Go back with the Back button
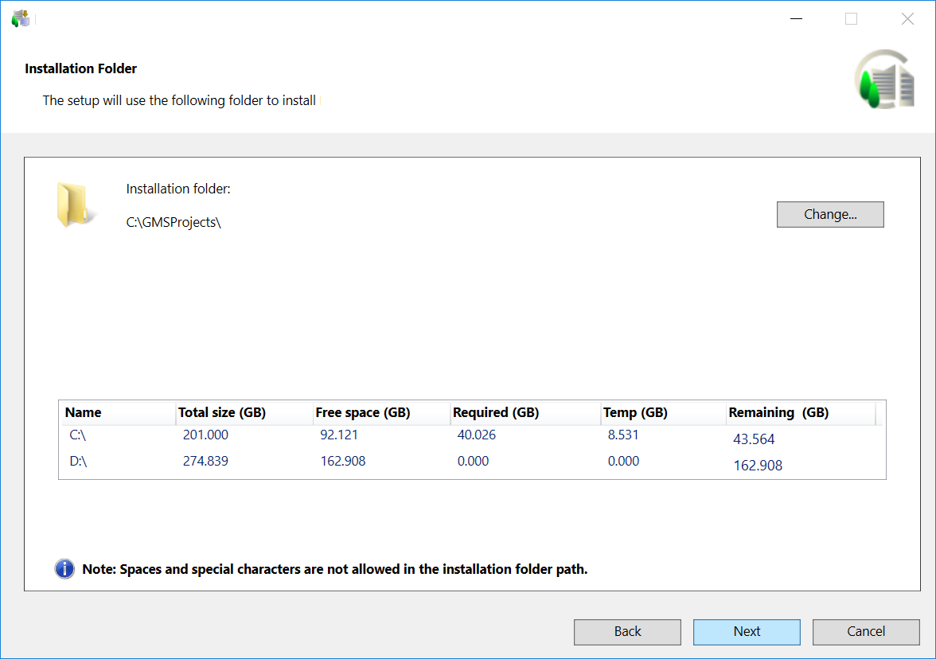 [x=627, y=632]
